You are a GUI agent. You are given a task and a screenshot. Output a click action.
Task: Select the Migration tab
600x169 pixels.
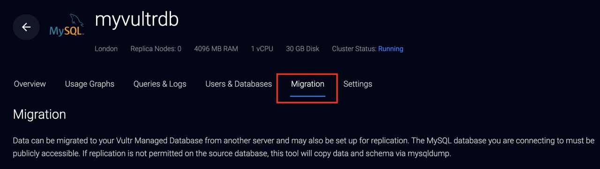point(307,84)
